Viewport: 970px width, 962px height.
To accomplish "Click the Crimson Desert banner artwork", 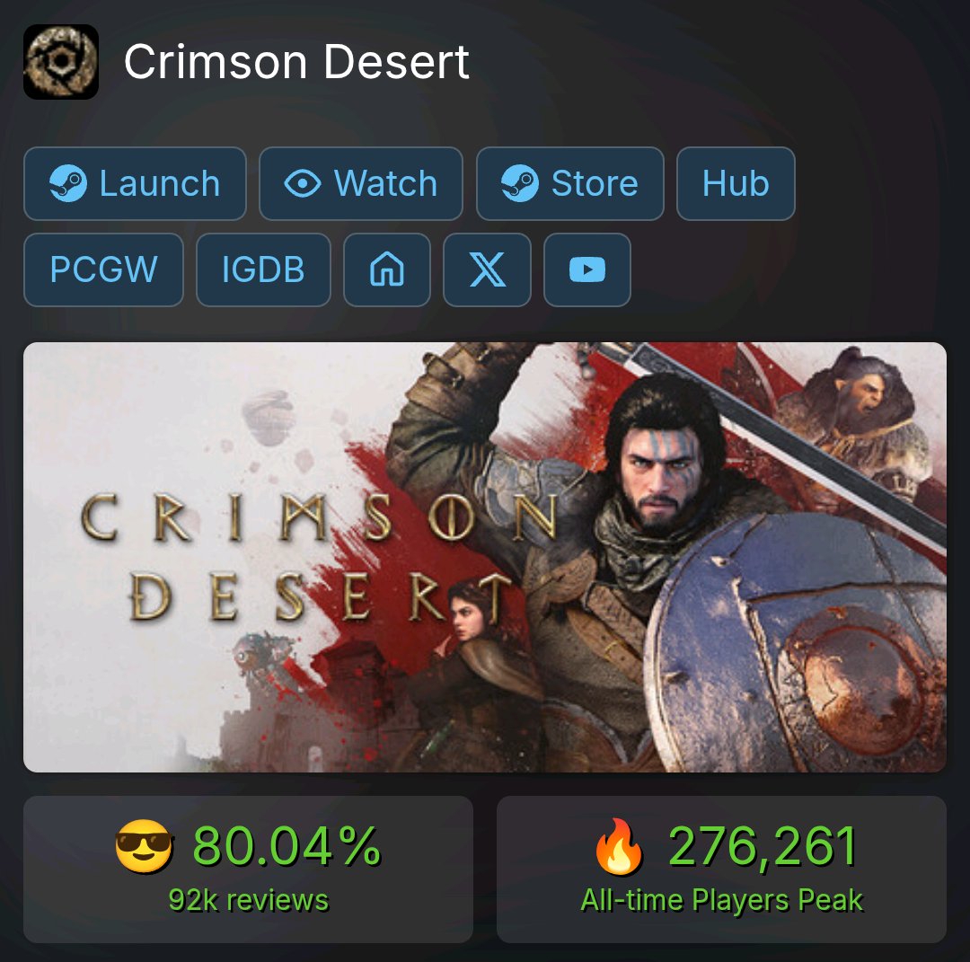I will coord(485,557).
